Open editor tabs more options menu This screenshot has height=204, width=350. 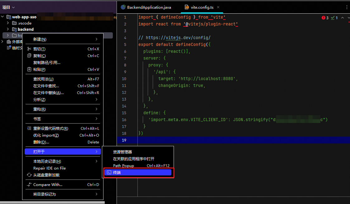tap(347, 7)
